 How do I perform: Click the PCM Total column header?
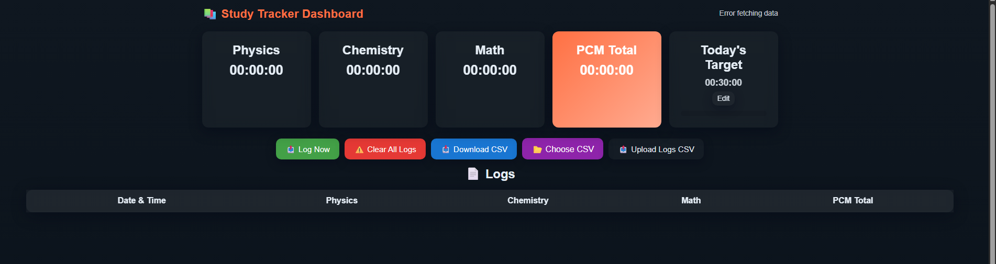(853, 200)
